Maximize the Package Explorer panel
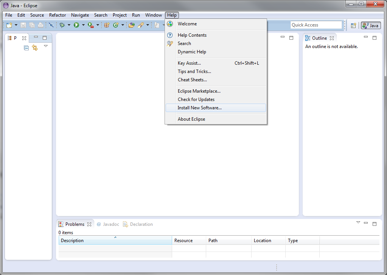 [45, 38]
